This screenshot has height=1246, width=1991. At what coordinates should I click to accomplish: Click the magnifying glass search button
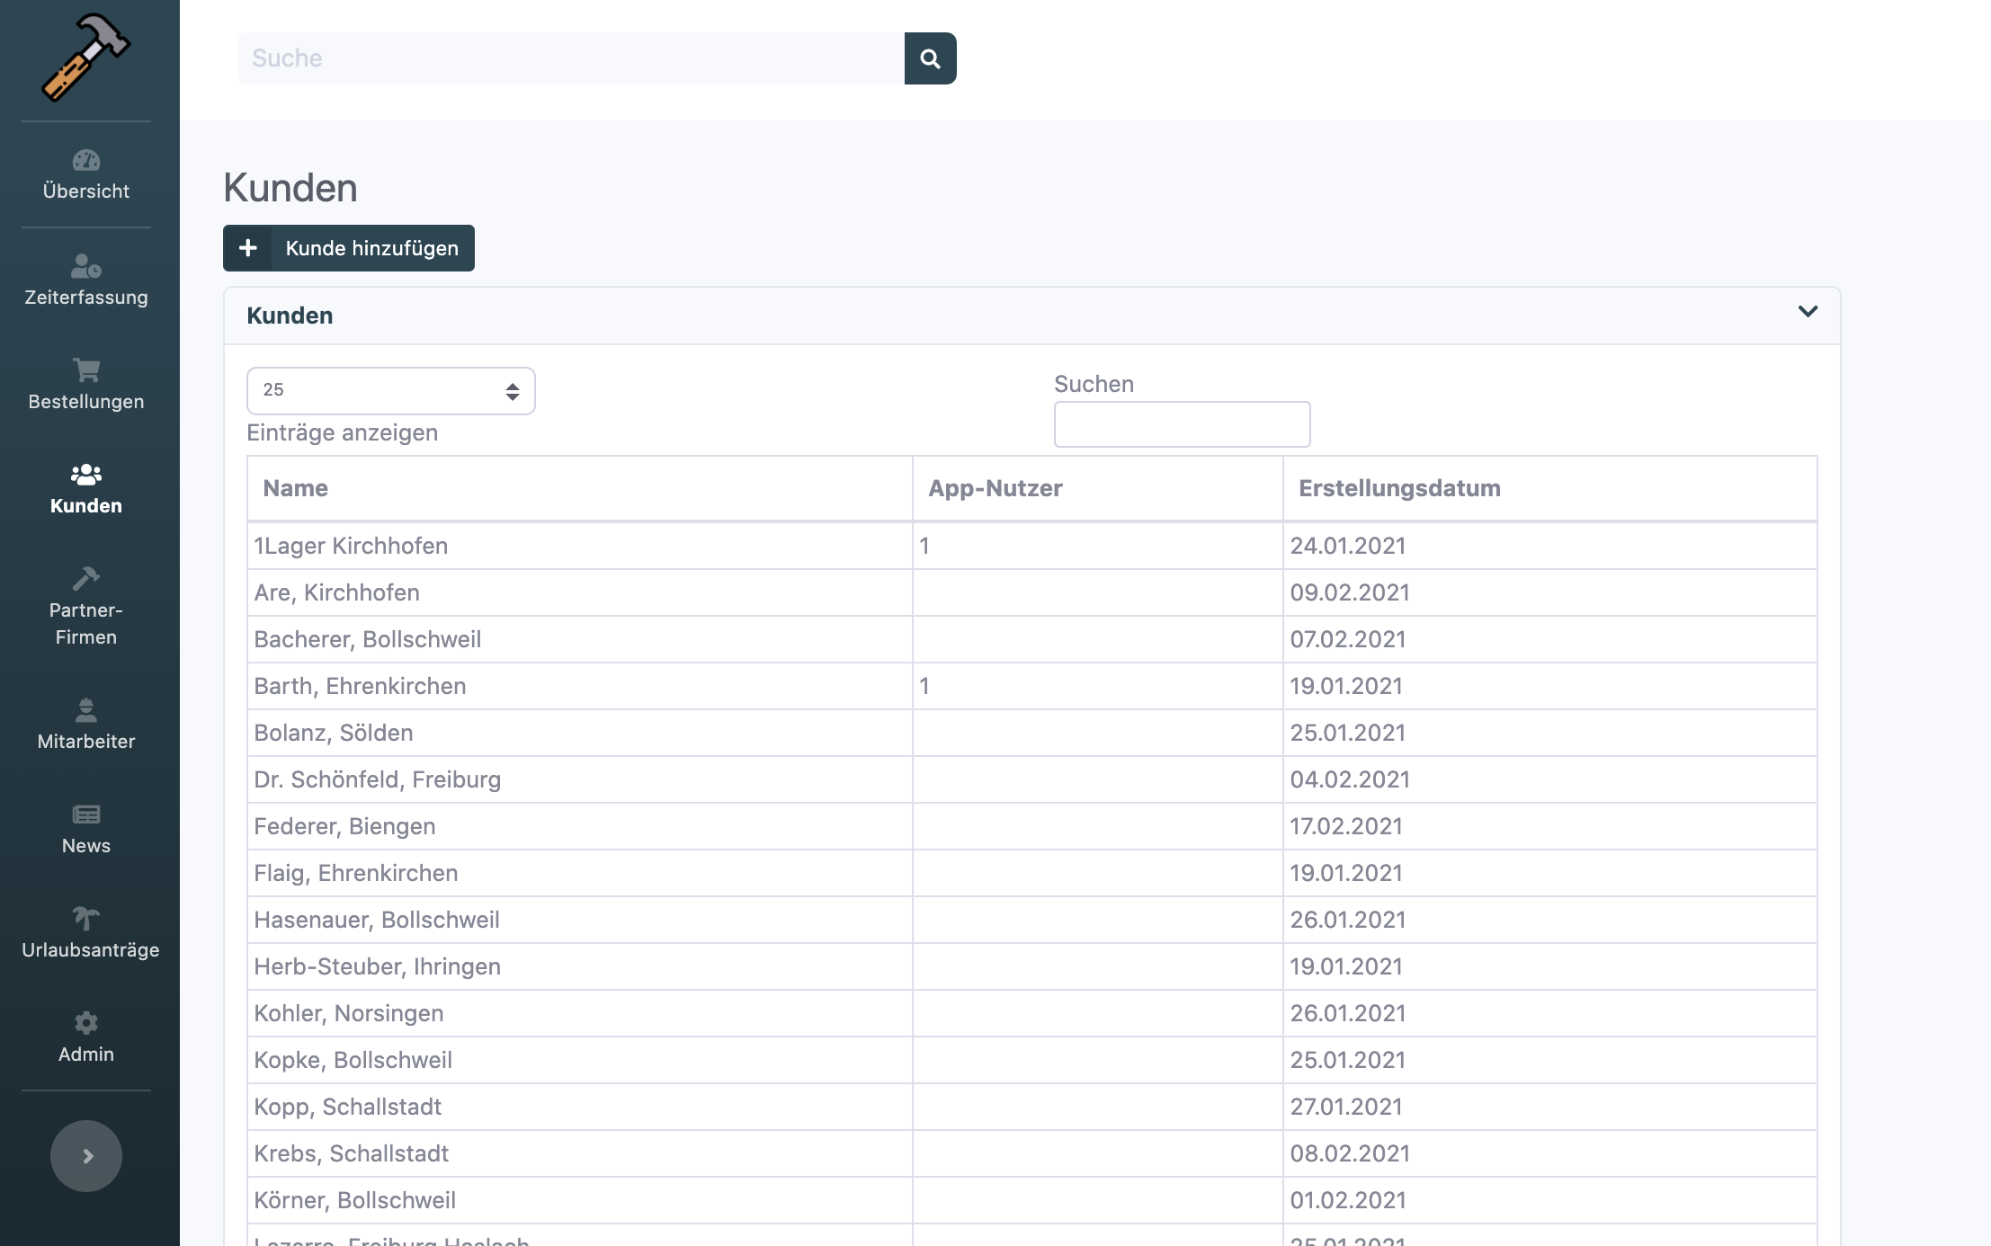coord(930,58)
